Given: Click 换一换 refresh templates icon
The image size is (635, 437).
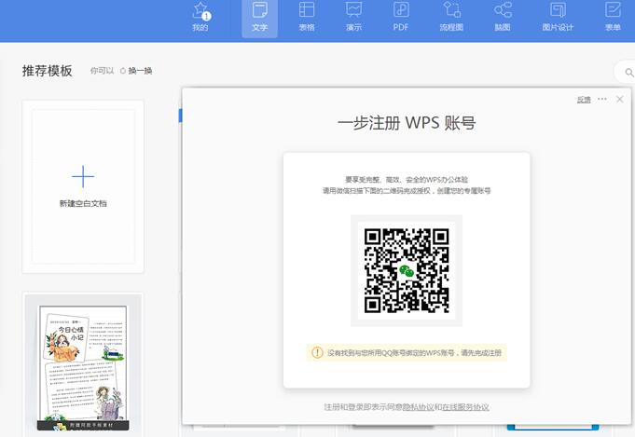Looking at the screenshot, I should (123, 71).
